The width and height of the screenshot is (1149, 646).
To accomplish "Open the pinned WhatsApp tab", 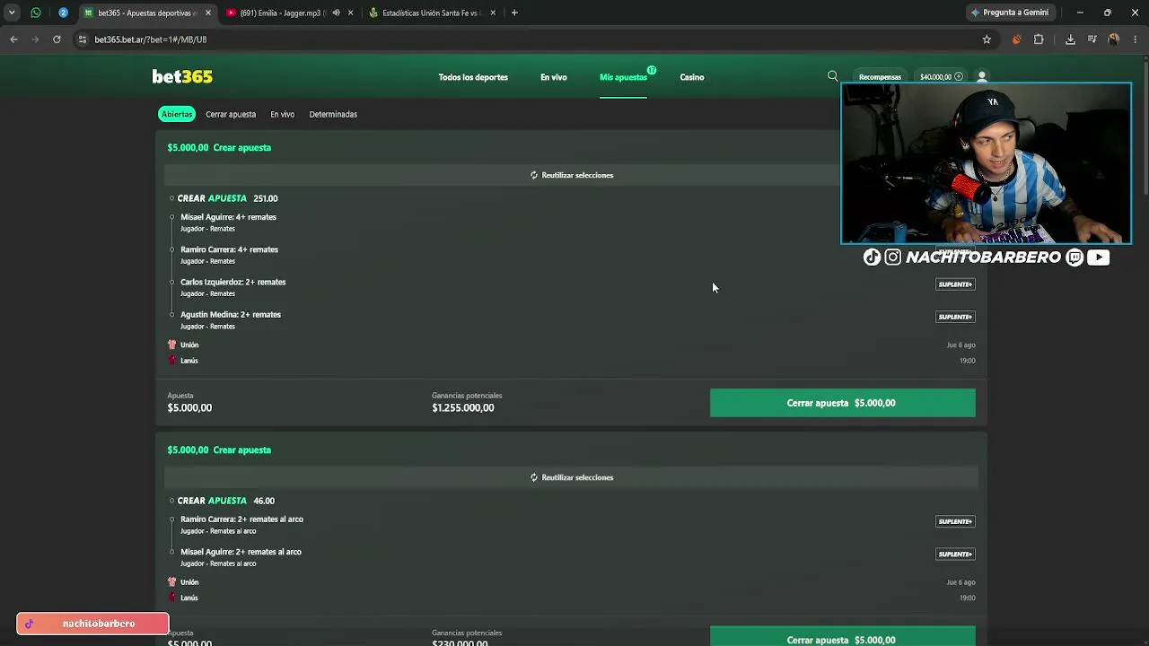I will [x=36, y=13].
